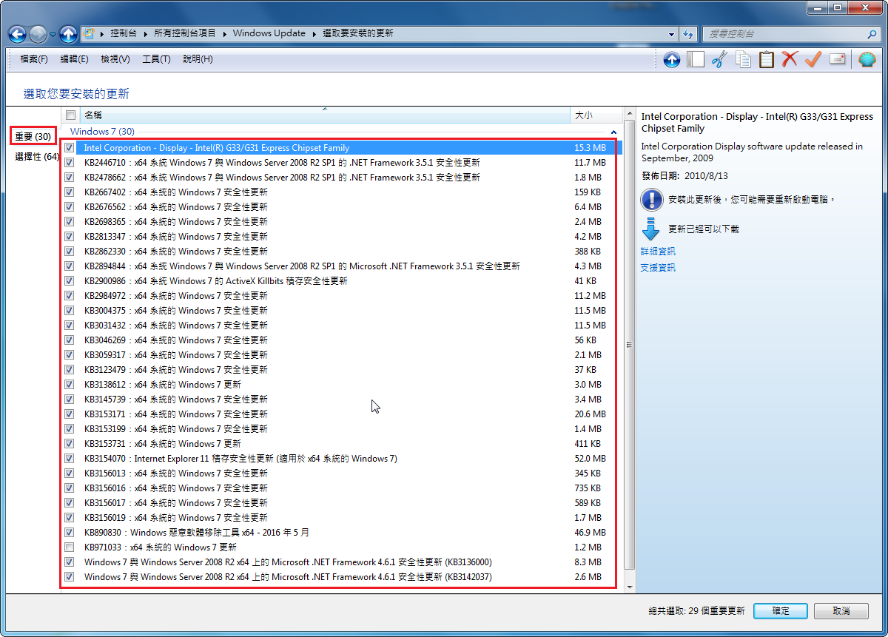Expand the arrow after Windows Update breadcrumb

(314, 34)
